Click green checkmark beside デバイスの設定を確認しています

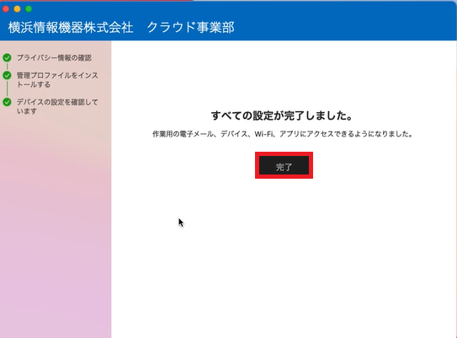pyautogui.click(x=7, y=102)
